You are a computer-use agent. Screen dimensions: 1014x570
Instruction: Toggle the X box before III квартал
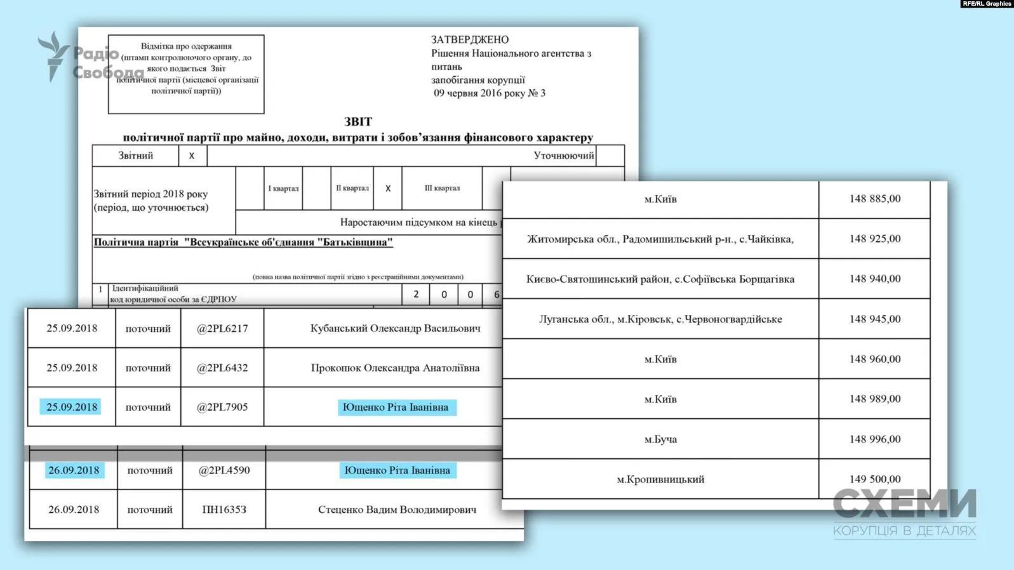click(x=387, y=189)
